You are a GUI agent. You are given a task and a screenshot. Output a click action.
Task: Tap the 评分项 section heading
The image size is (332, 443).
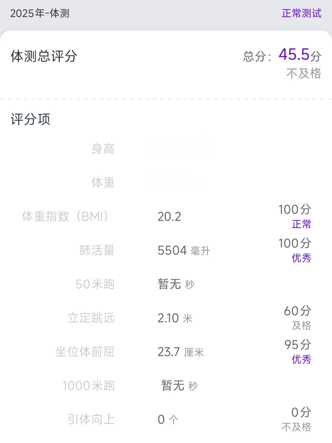[x=30, y=119]
